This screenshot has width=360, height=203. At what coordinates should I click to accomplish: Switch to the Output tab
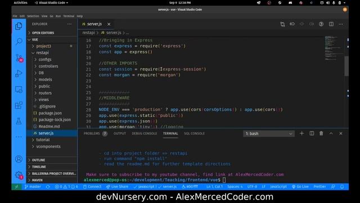coord(120,134)
